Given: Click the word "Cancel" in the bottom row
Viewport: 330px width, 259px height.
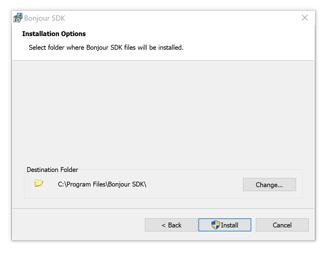Looking at the screenshot, I should [282, 225].
